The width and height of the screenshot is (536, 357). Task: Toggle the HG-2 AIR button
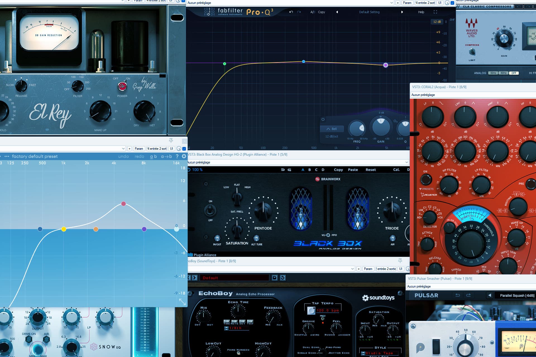pos(393,238)
